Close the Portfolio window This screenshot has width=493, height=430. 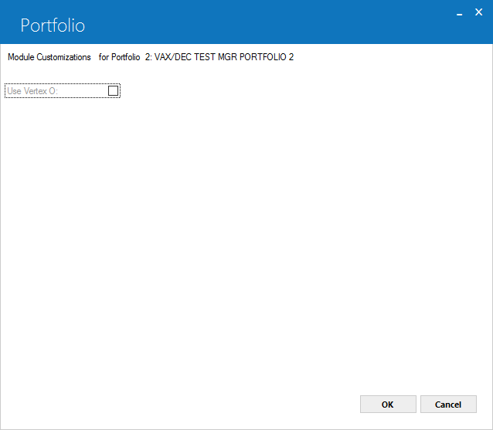tap(478, 12)
